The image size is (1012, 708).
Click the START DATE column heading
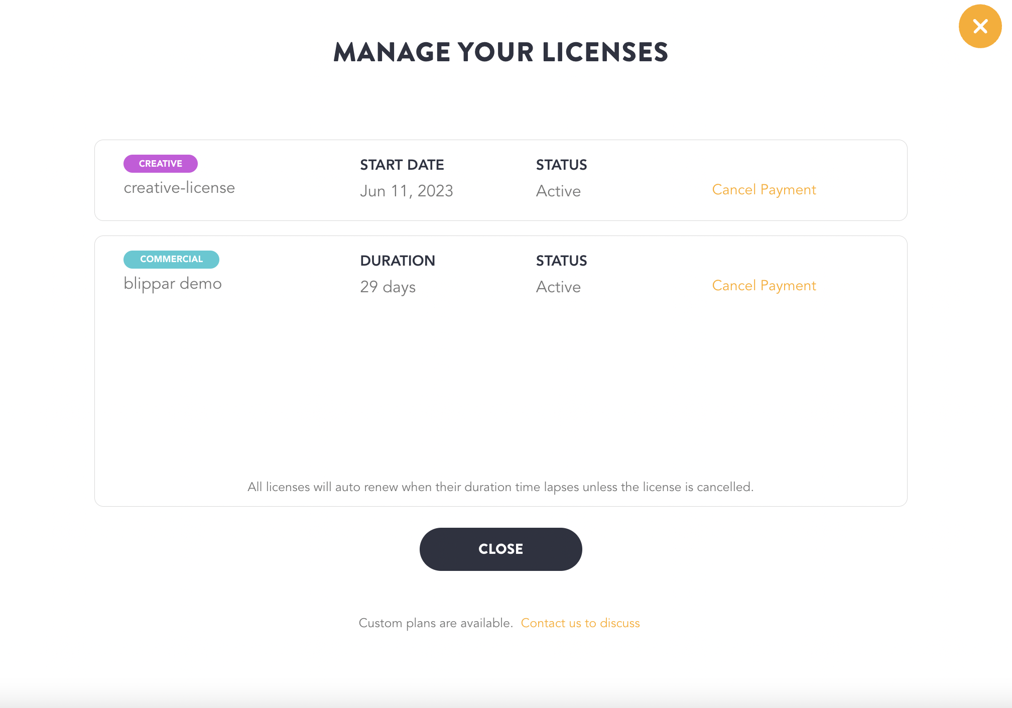402,165
